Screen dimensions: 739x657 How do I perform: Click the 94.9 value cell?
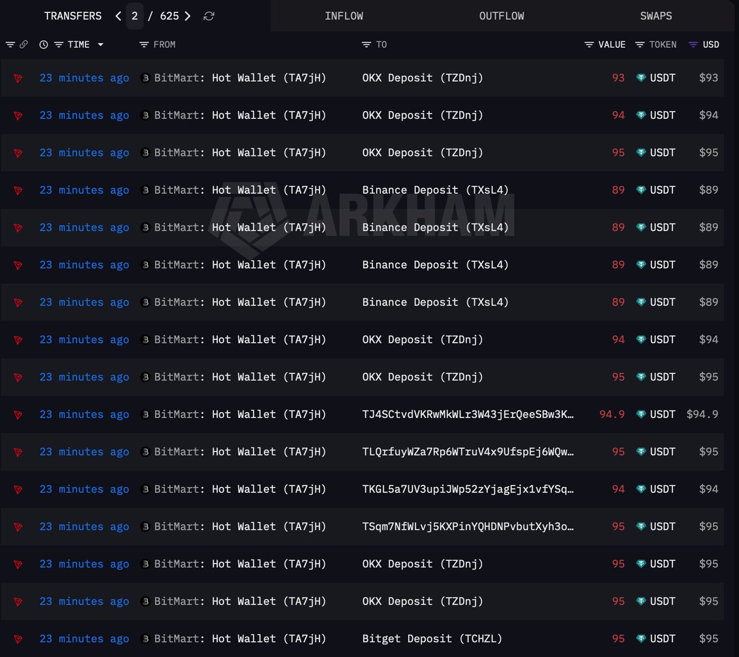[612, 414]
